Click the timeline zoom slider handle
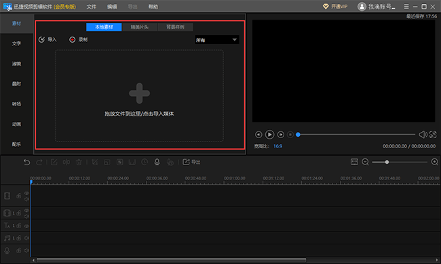The width and height of the screenshot is (441, 264). click(387, 162)
